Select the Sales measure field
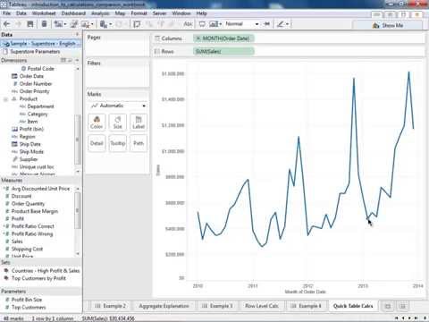This screenshot has height=322, width=429. tap(17, 241)
